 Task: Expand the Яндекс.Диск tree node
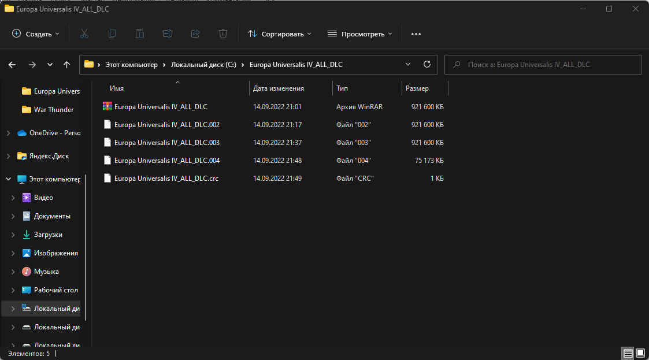point(8,156)
